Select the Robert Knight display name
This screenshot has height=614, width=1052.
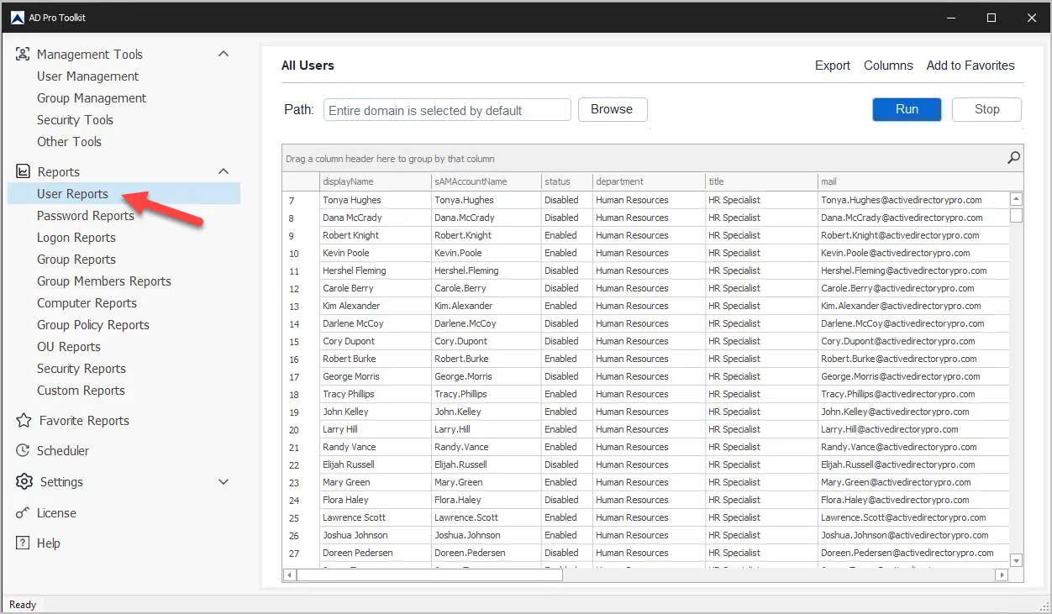tap(350, 235)
